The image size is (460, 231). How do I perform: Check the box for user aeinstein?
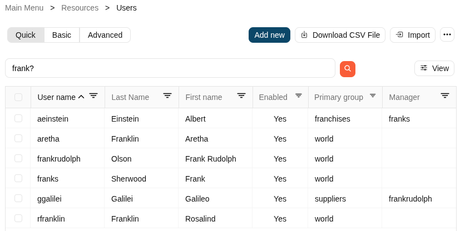pyautogui.click(x=18, y=118)
